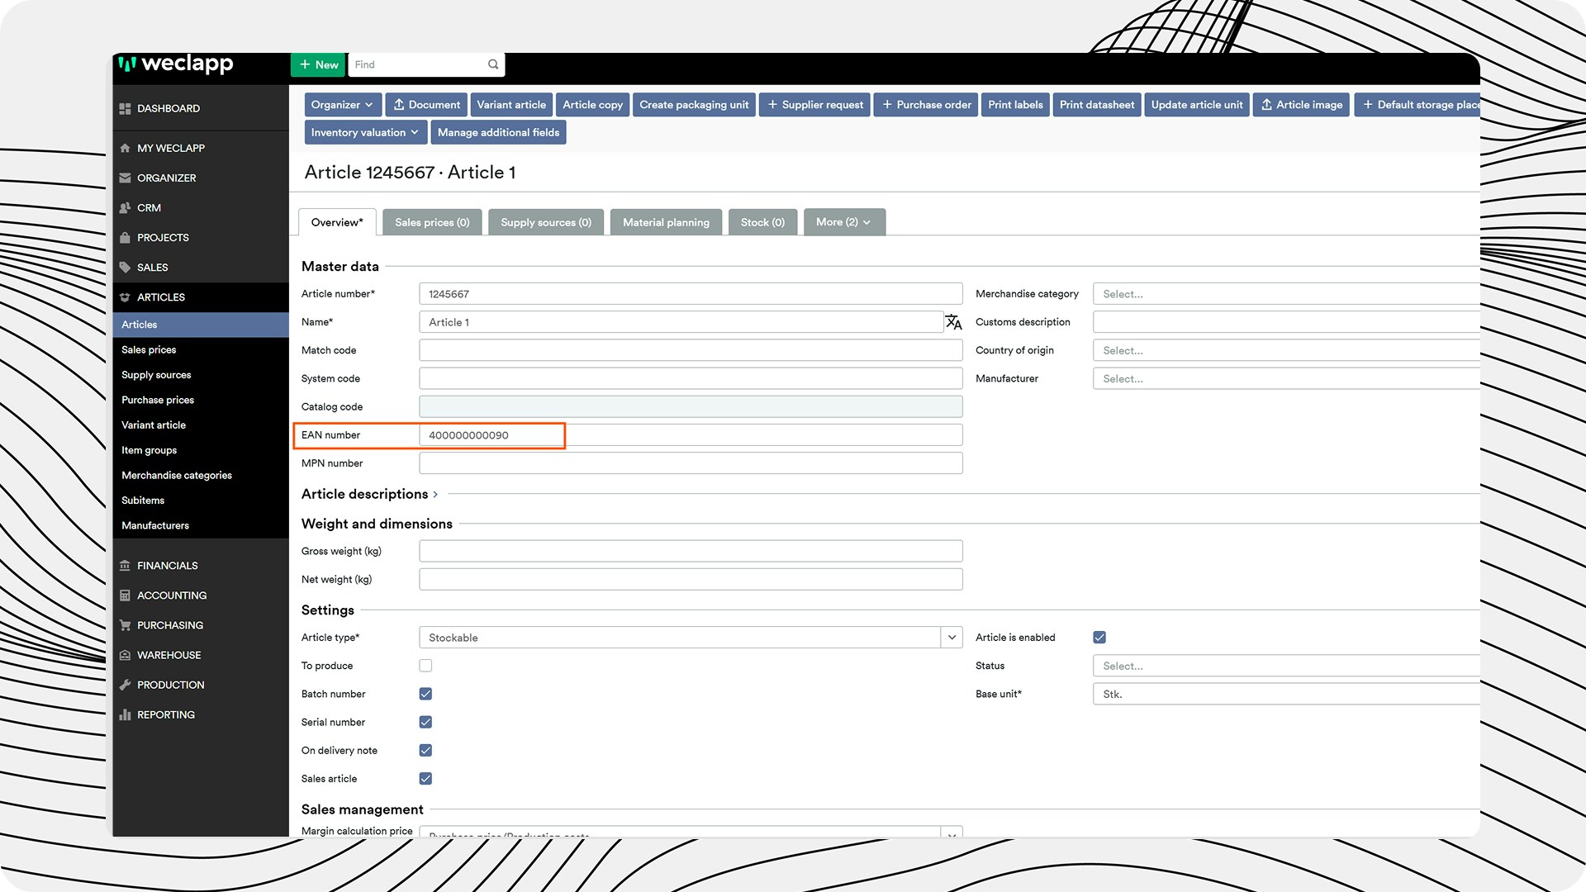Switch to the Overview tab

(x=337, y=222)
